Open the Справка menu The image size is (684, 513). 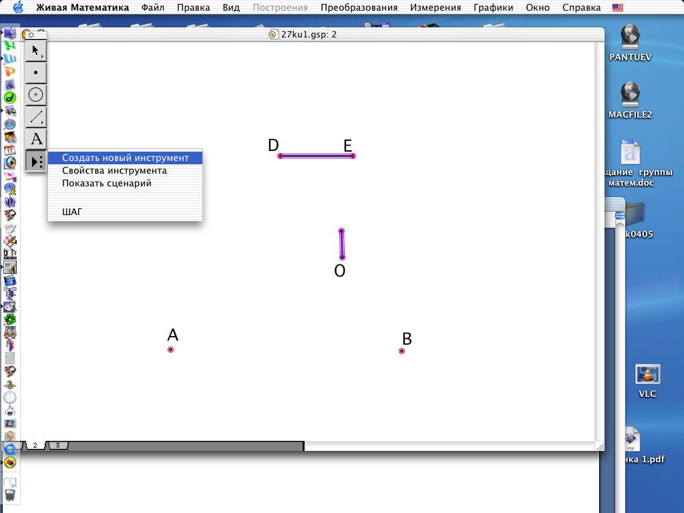[582, 7]
